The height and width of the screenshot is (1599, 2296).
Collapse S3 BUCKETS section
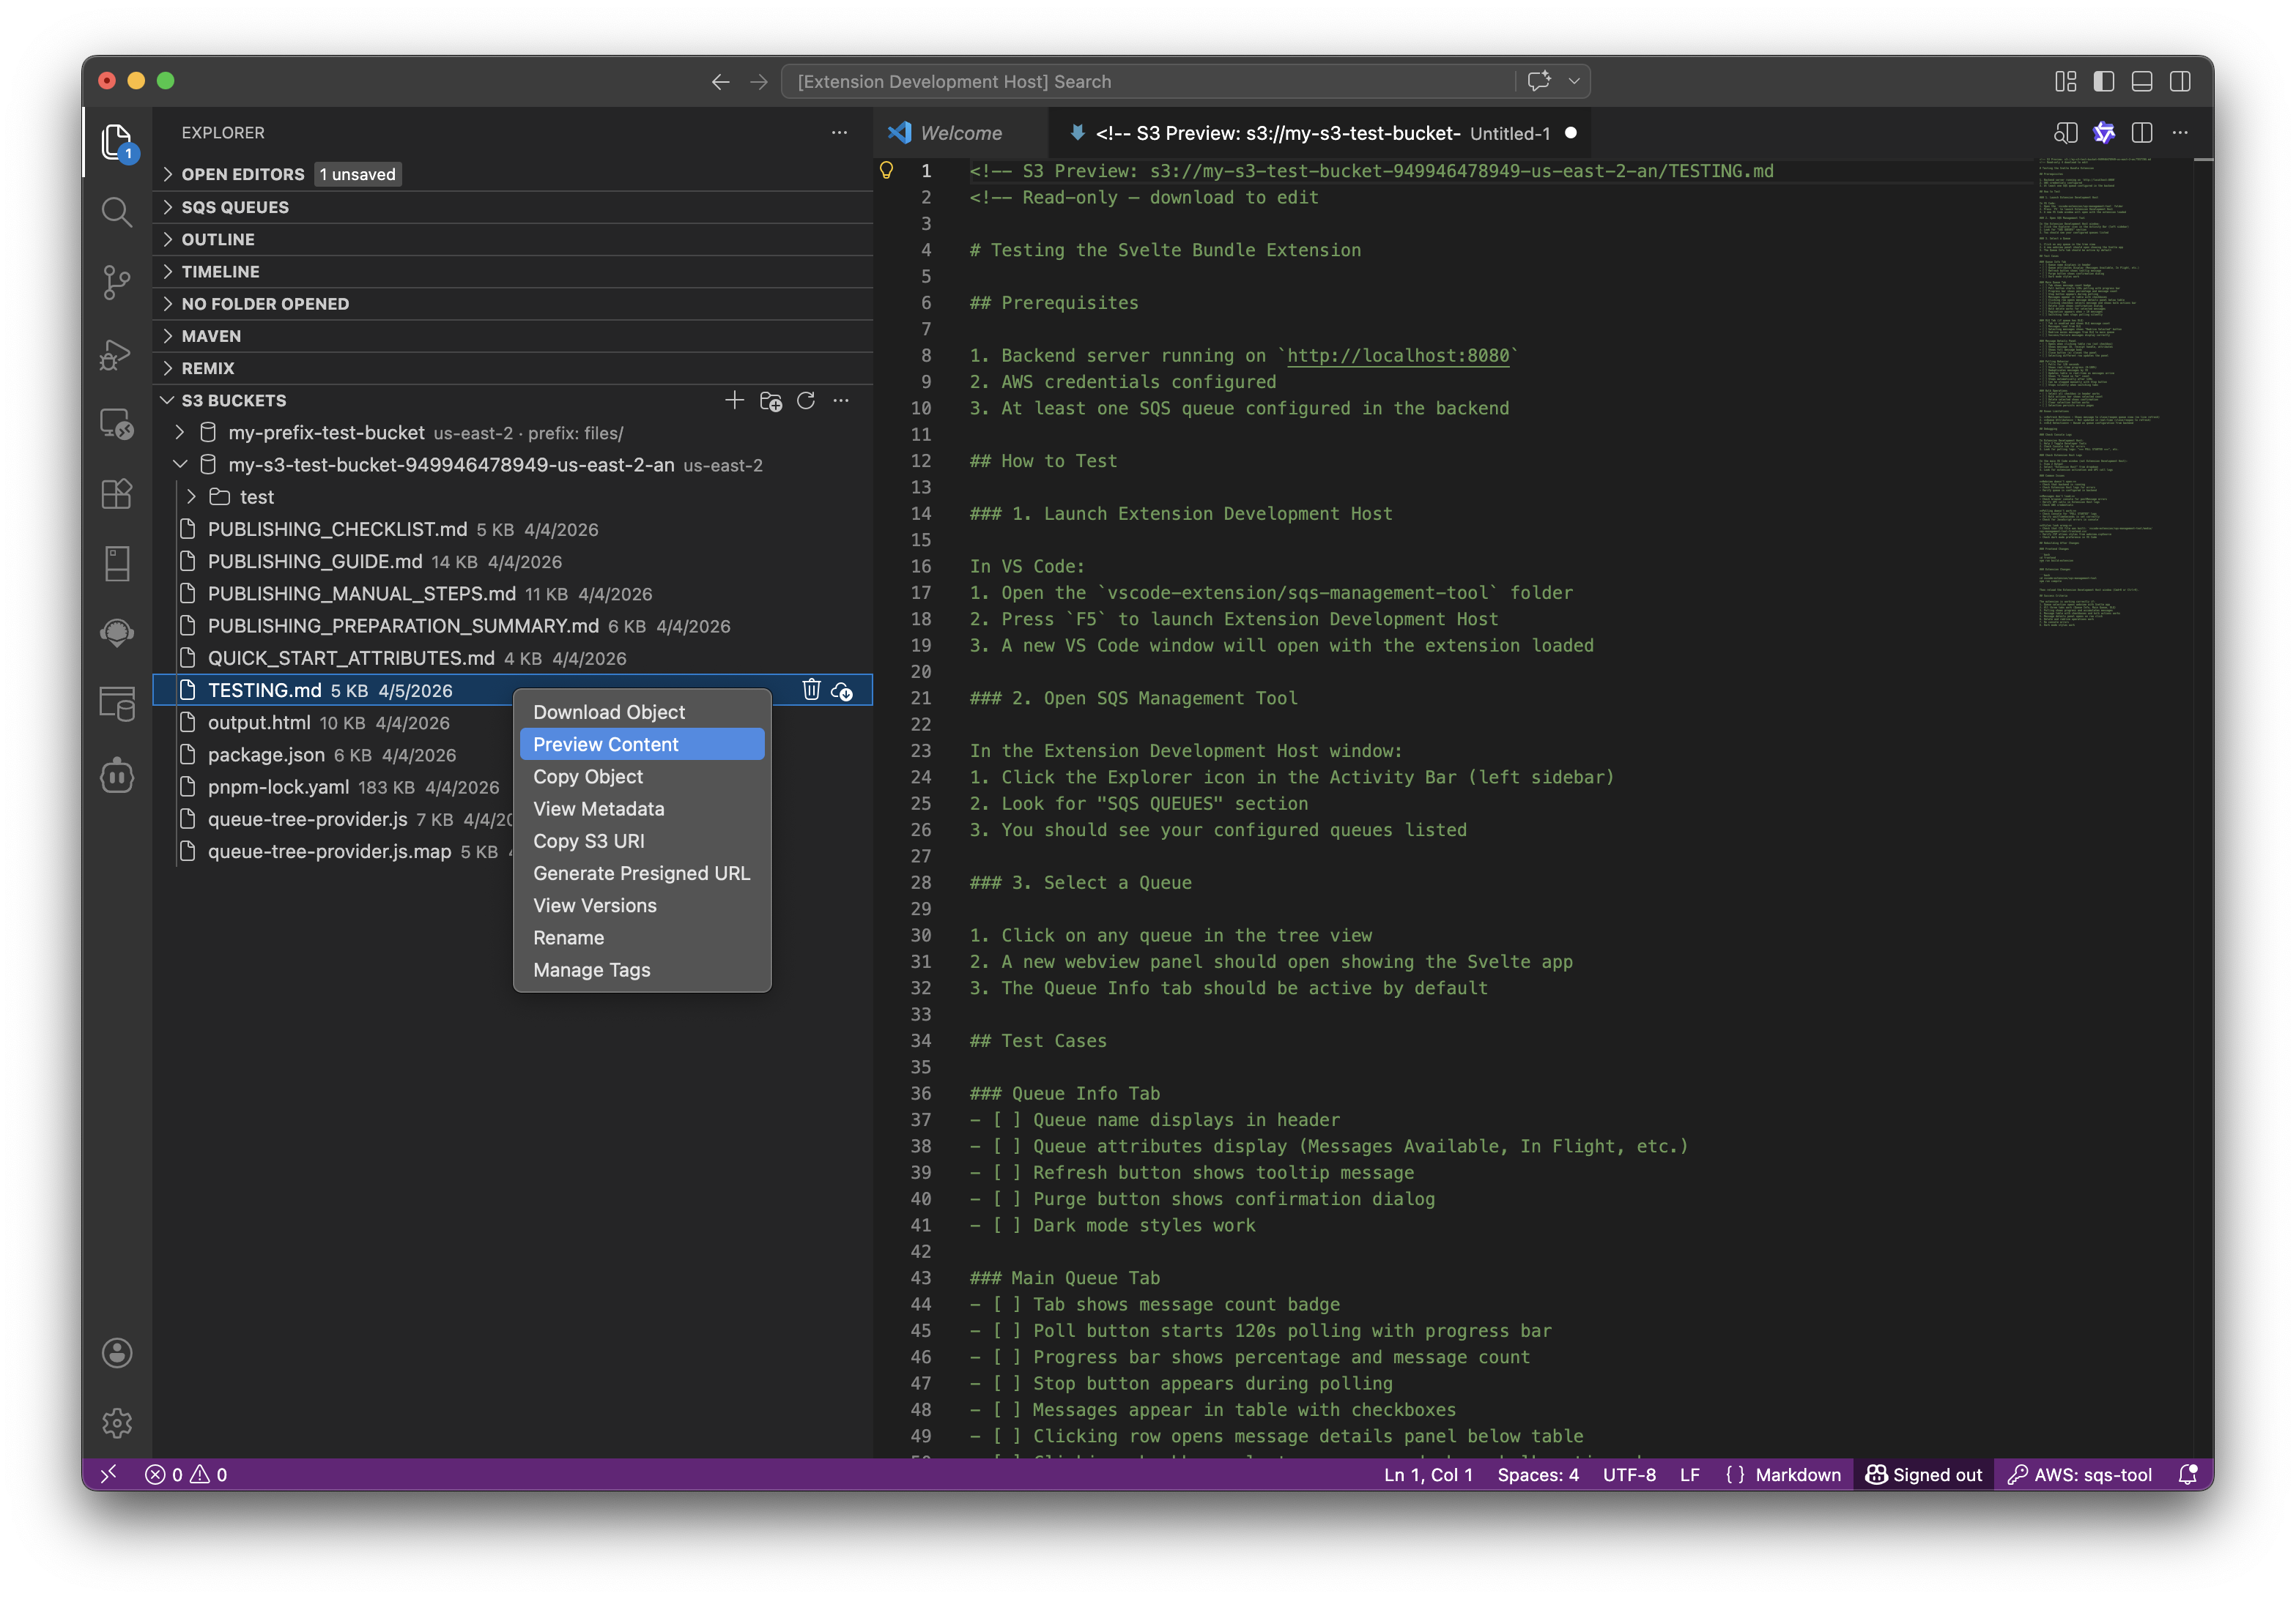232,400
